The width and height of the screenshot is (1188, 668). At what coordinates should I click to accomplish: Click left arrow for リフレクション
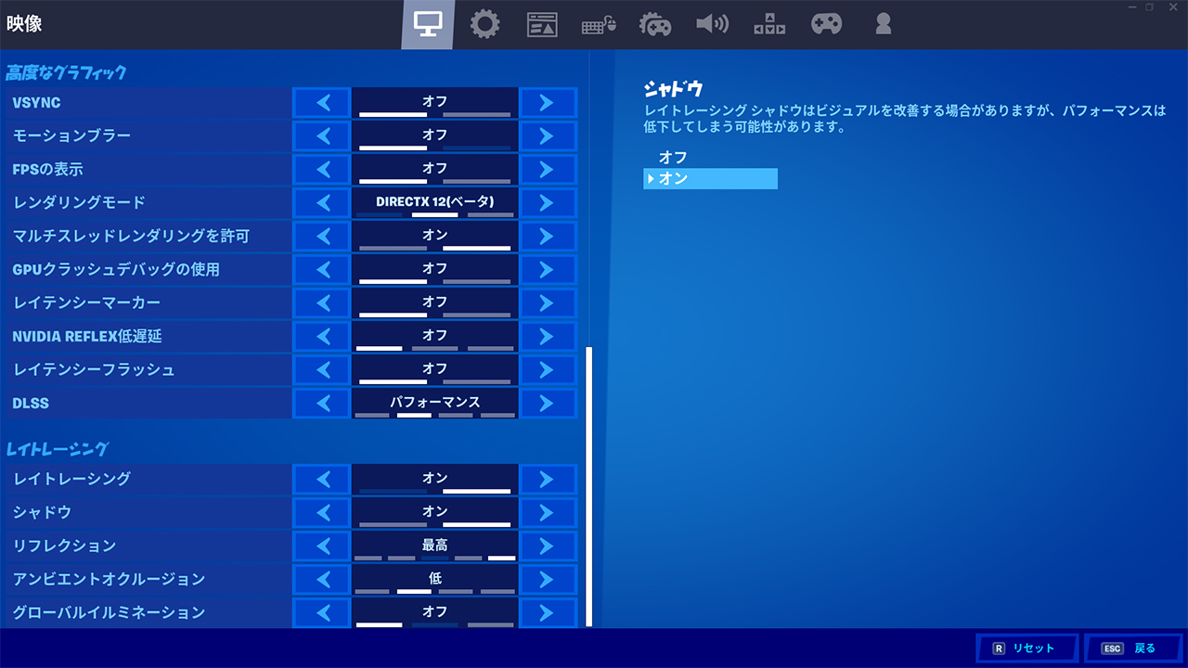pyautogui.click(x=322, y=546)
